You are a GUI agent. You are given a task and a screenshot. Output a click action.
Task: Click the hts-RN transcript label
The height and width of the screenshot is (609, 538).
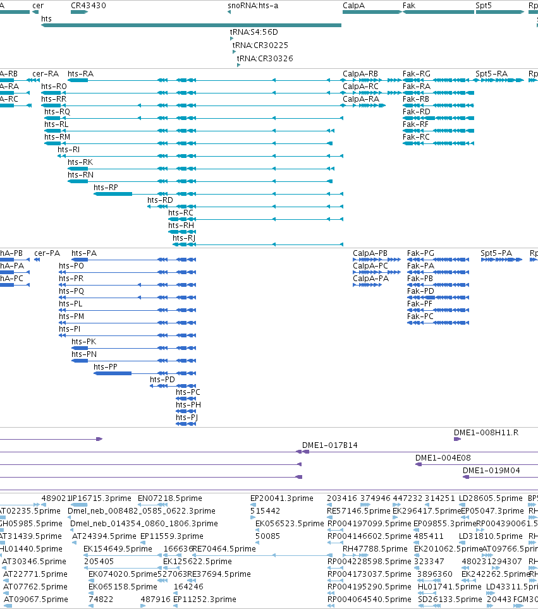(80, 175)
